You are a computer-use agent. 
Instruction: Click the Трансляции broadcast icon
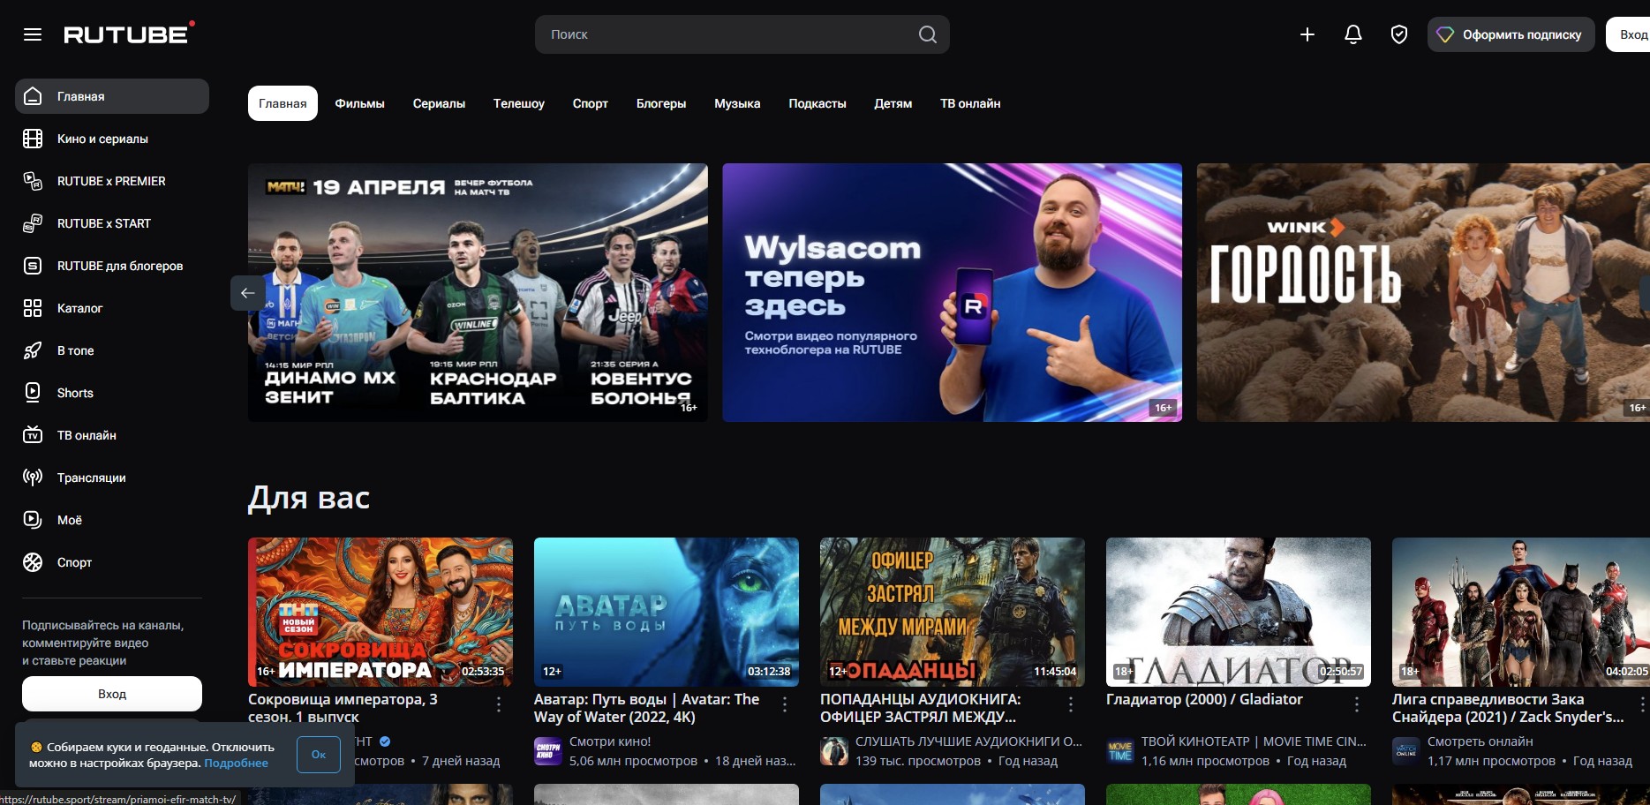pos(33,478)
